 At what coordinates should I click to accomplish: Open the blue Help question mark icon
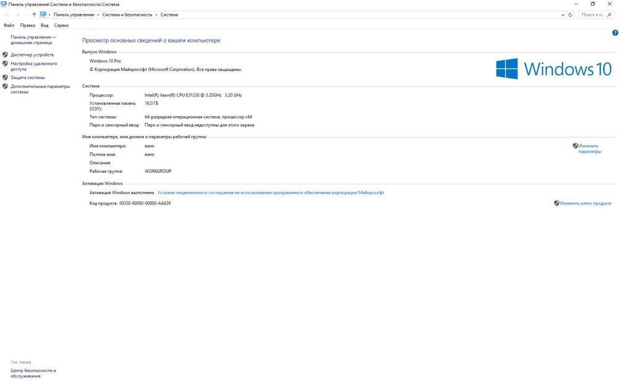615,33
